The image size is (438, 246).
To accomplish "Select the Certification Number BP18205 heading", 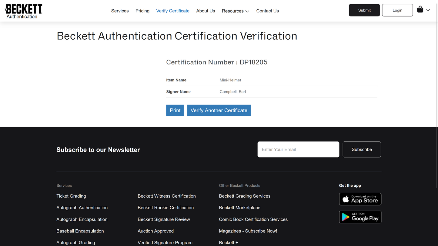I will pyautogui.click(x=217, y=62).
